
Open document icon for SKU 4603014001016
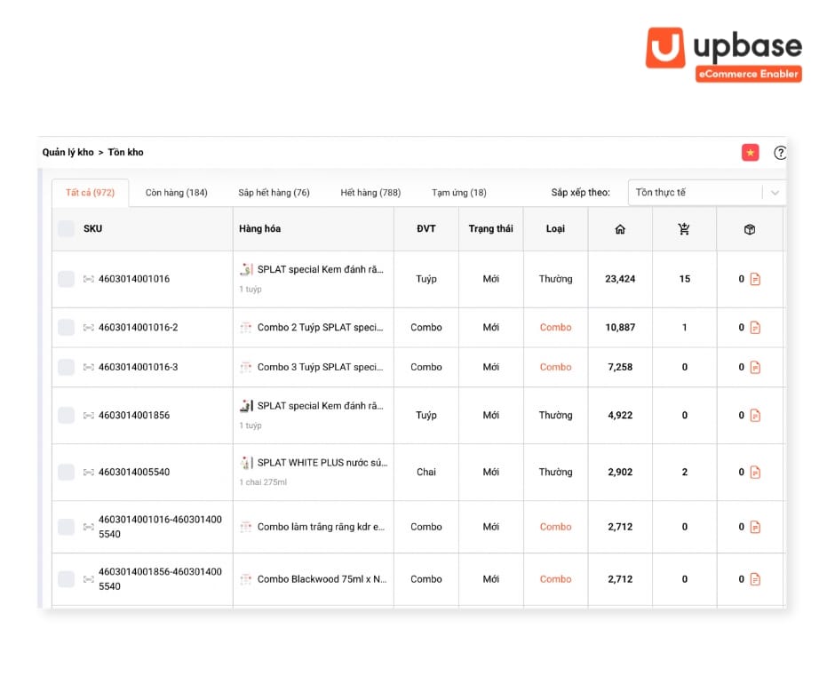click(755, 279)
